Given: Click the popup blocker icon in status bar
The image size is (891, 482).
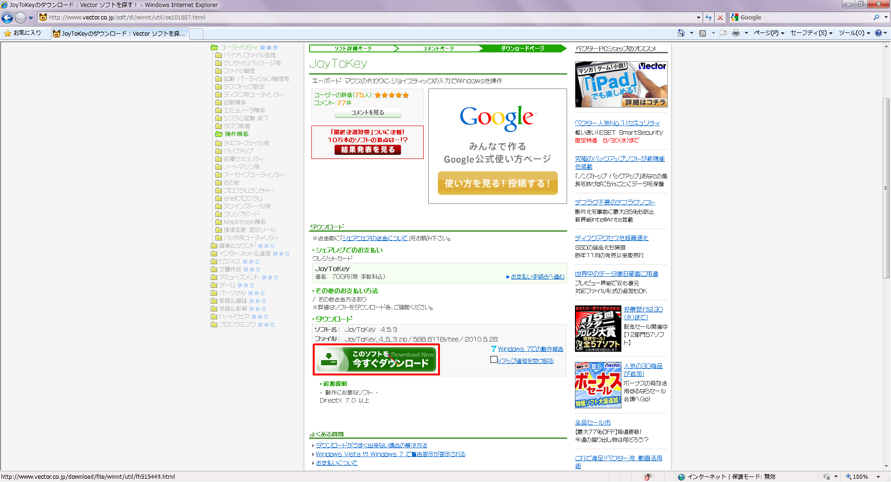Looking at the screenshot, I should pos(648,476).
